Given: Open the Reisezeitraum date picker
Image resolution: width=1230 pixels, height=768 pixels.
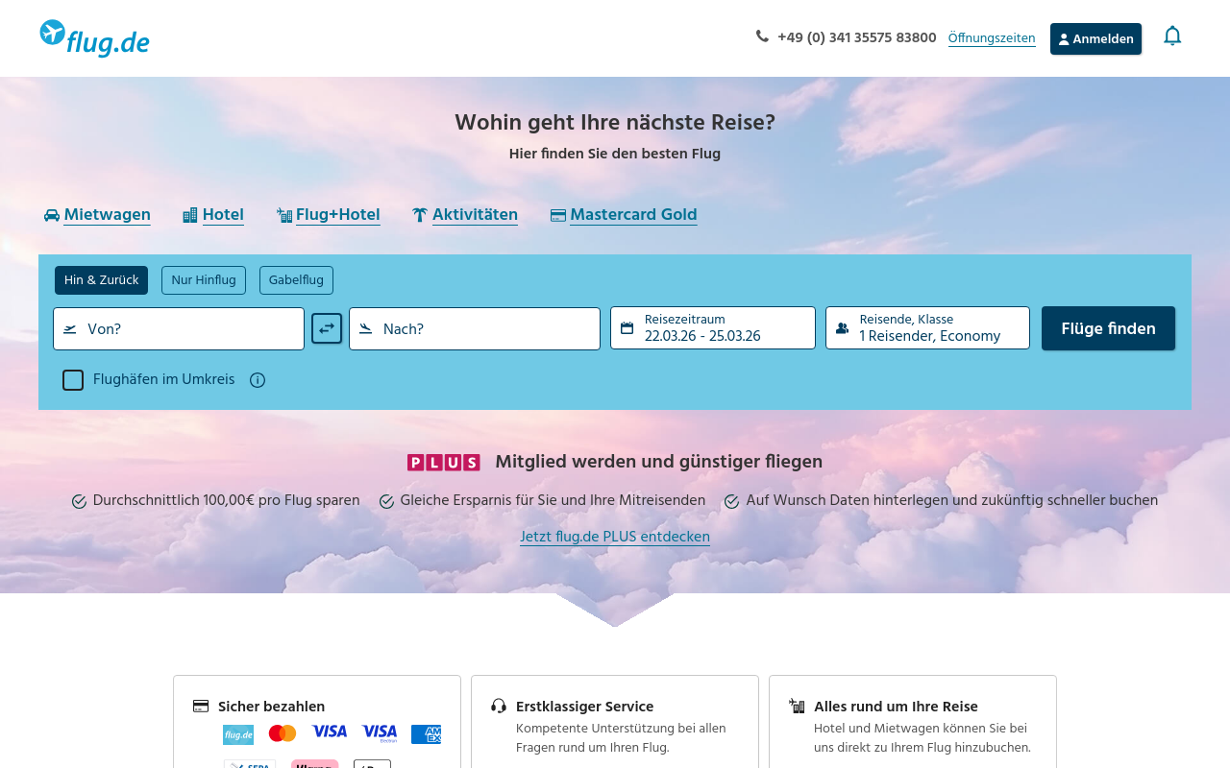Looking at the screenshot, I should tap(712, 328).
